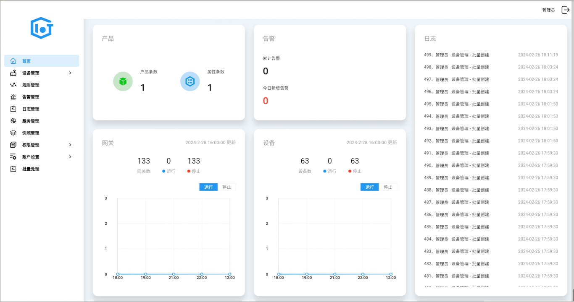
Task: Open the 首页 menu item
Action: (42, 61)
